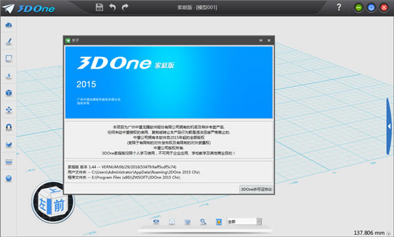Image resolution: width=394 pixels, height=237 pixels.
Task: Open the sketch edit rectangle tool
Action: [x=9, y=59]
